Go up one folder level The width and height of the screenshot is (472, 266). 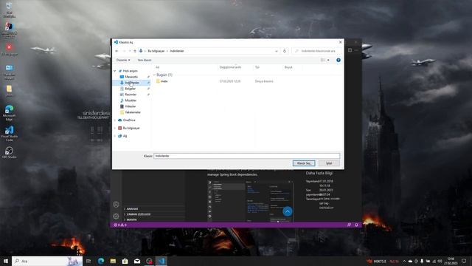[135, 51]
